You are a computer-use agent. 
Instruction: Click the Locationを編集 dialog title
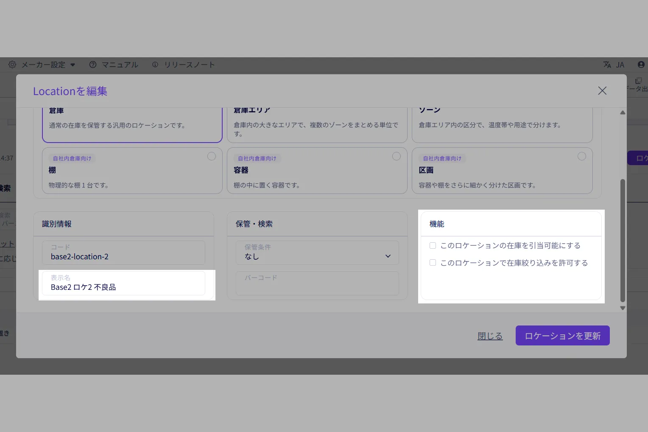pyautogui.click(x=70, y=91)
